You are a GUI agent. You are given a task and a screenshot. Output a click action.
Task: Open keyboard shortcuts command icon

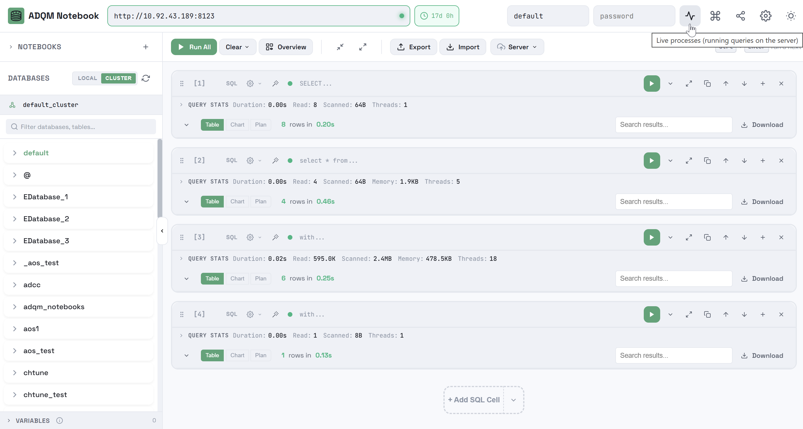(715, 16)
